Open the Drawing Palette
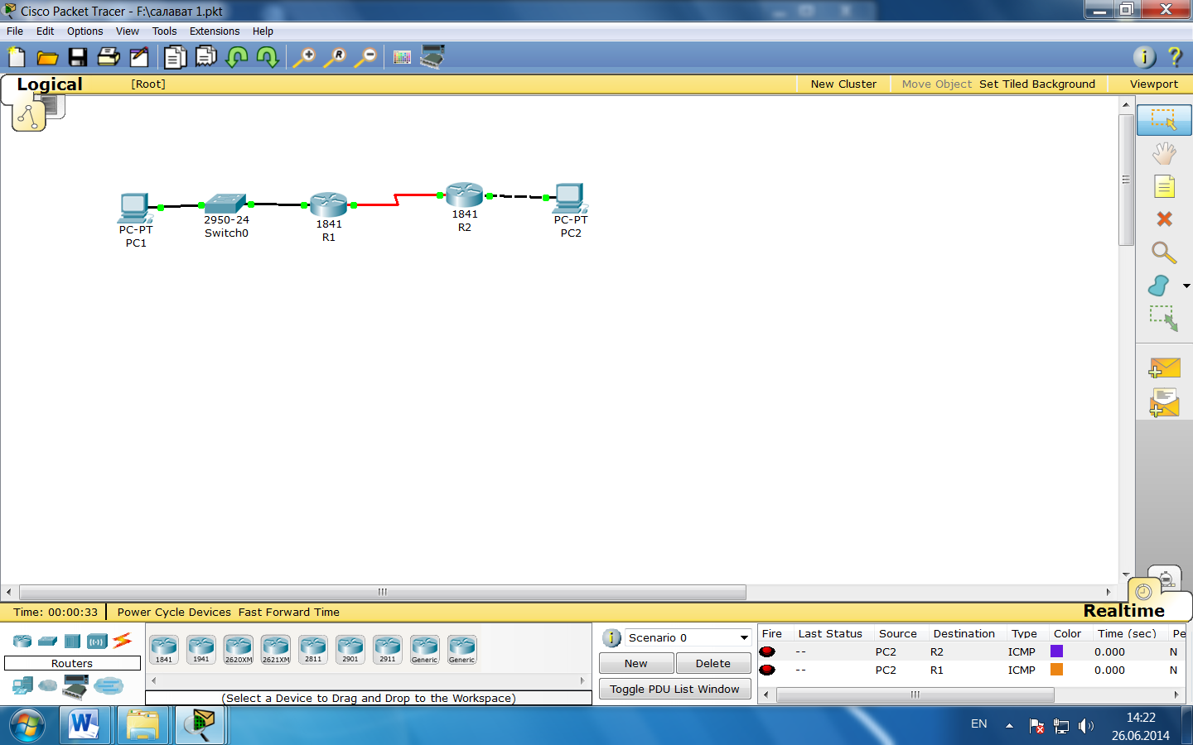 [x=402, y=57]
